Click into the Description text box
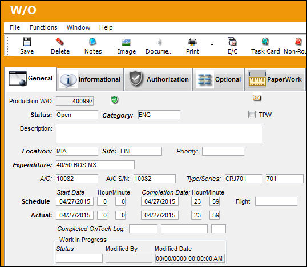The width and height of the screenshot is (307, 267). (159, 133)
